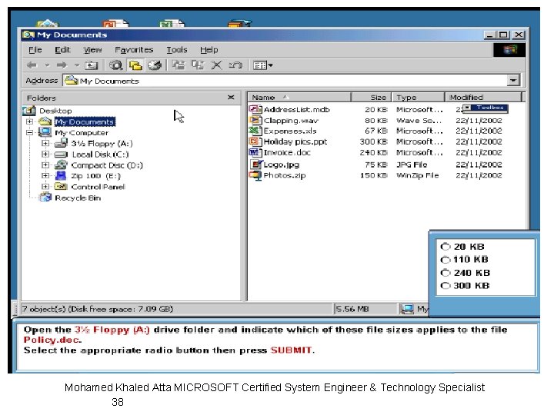Open the History toolbar icon
The image size is (554, 415).
click(x=155, y=65)
